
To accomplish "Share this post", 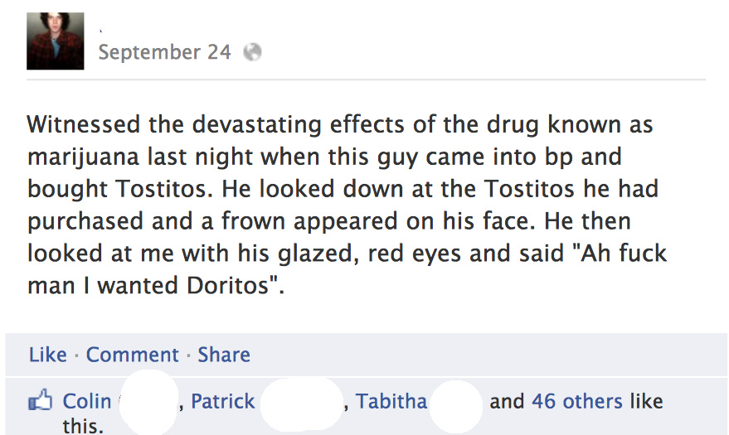I will (x=224, y=355).
